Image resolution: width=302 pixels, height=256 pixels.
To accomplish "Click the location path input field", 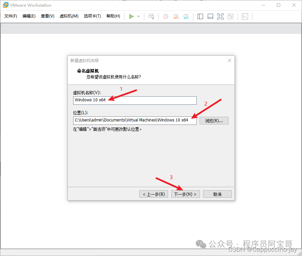I will [135, 120].
